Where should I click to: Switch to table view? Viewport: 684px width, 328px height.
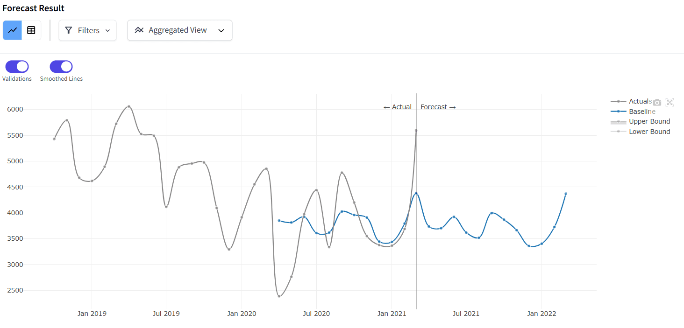point(31,30)
